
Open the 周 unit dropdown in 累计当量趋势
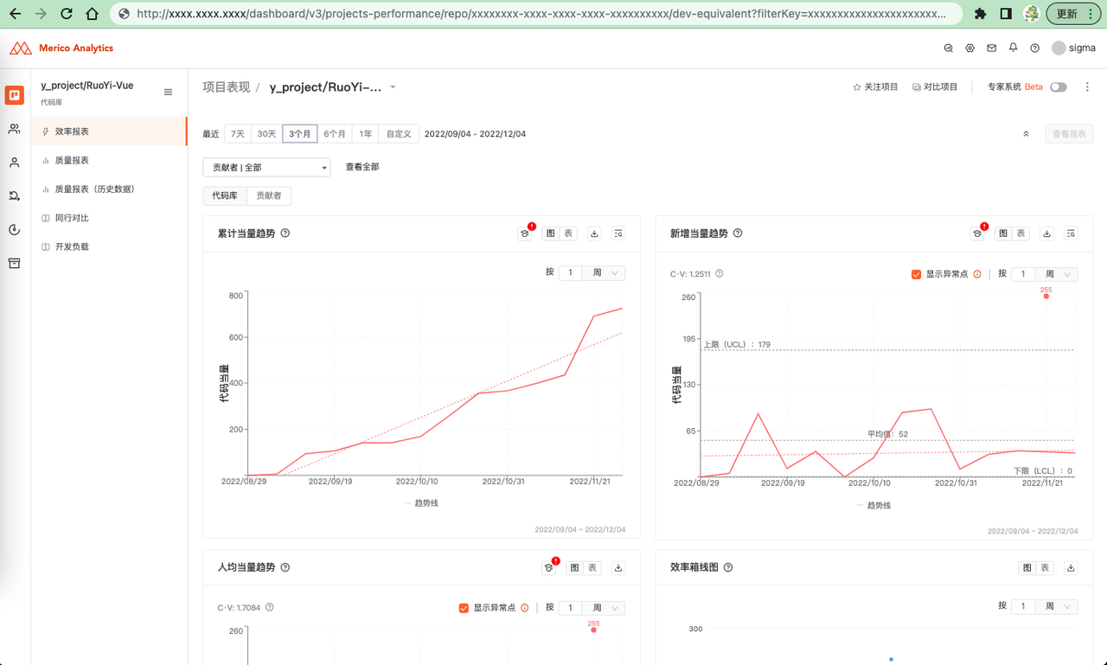click(x=604, y=272)
